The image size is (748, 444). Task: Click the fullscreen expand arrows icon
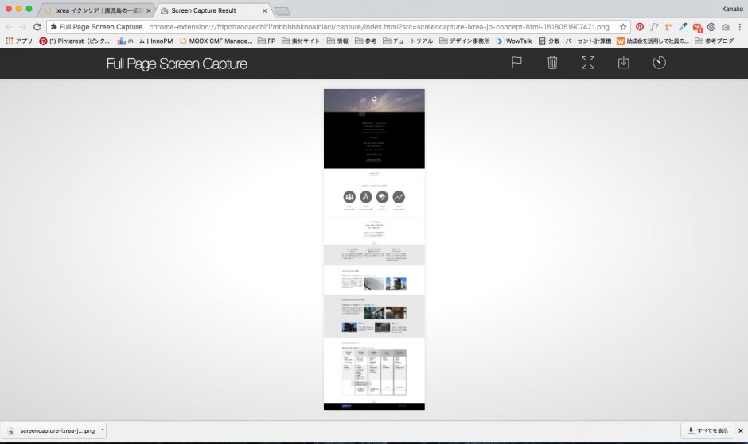point(588,63)
